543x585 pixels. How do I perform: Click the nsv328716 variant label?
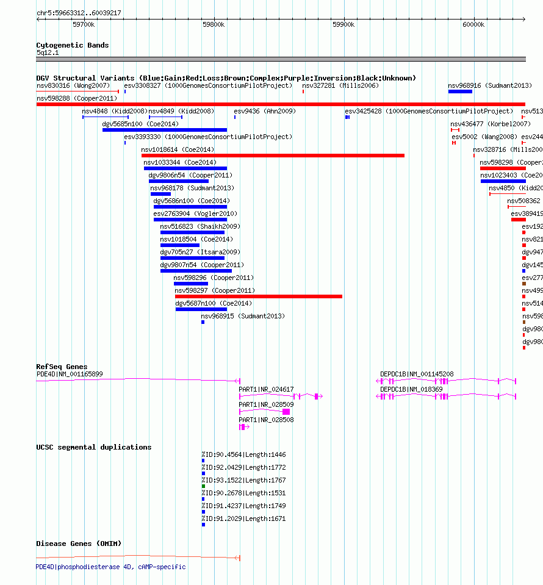[508, 149]
